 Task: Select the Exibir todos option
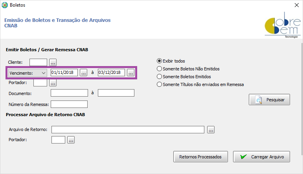coord(171,61)
